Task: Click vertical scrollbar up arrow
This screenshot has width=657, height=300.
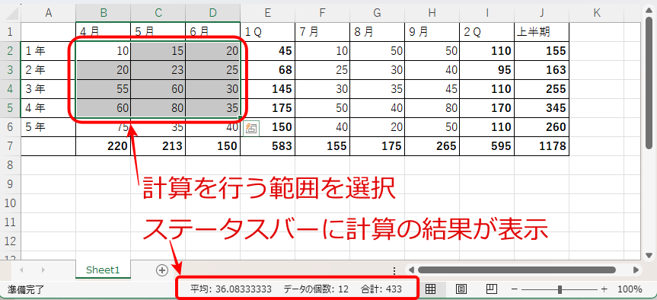Action: pyautogui.click(x=649, y=10)
